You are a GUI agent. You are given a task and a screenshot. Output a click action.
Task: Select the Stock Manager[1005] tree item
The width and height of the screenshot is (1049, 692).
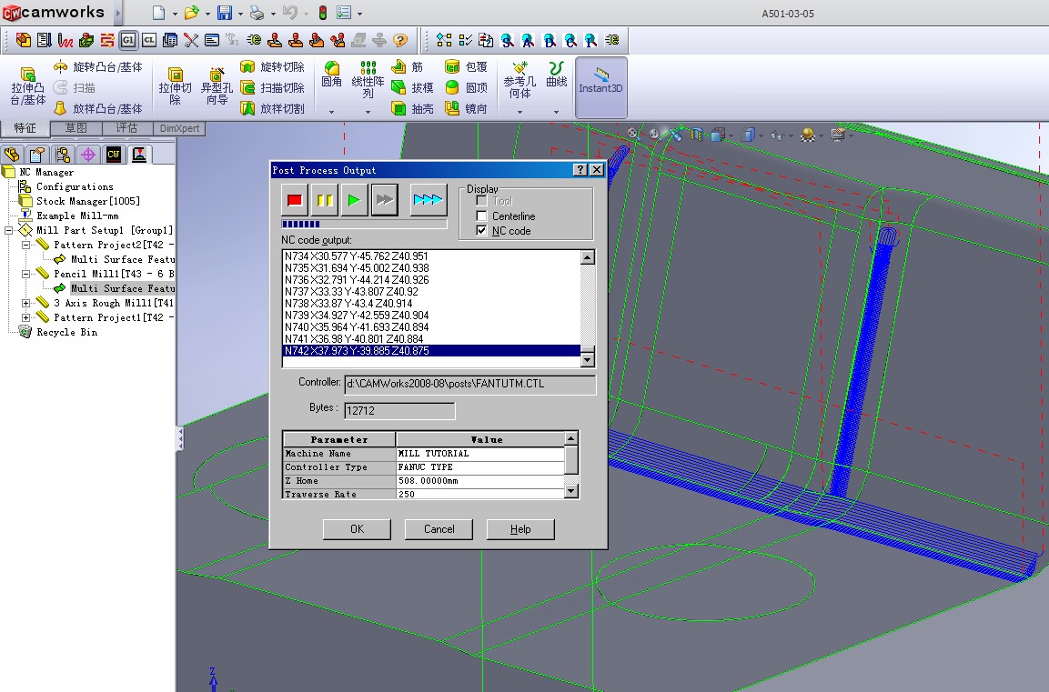[87, 201]
